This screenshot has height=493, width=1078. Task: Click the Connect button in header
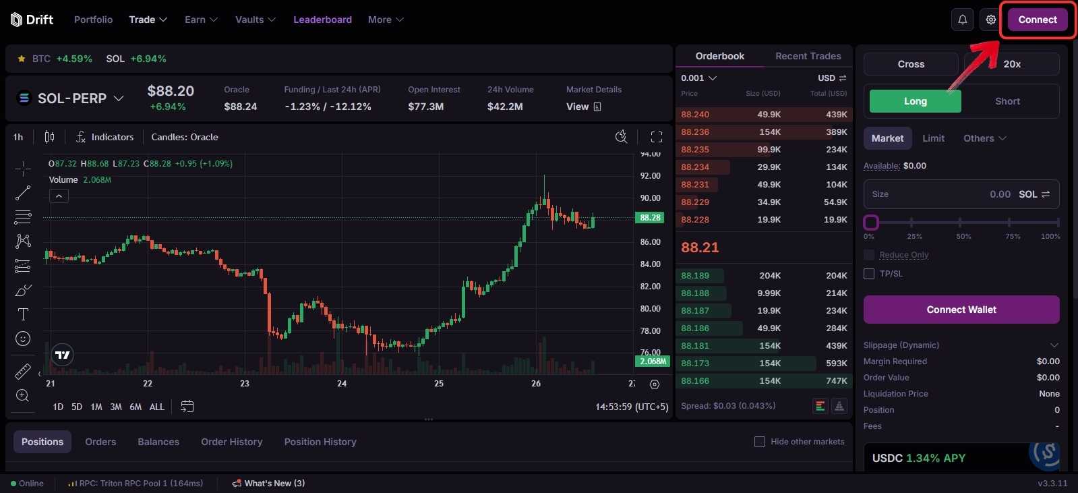point(1038,20)
